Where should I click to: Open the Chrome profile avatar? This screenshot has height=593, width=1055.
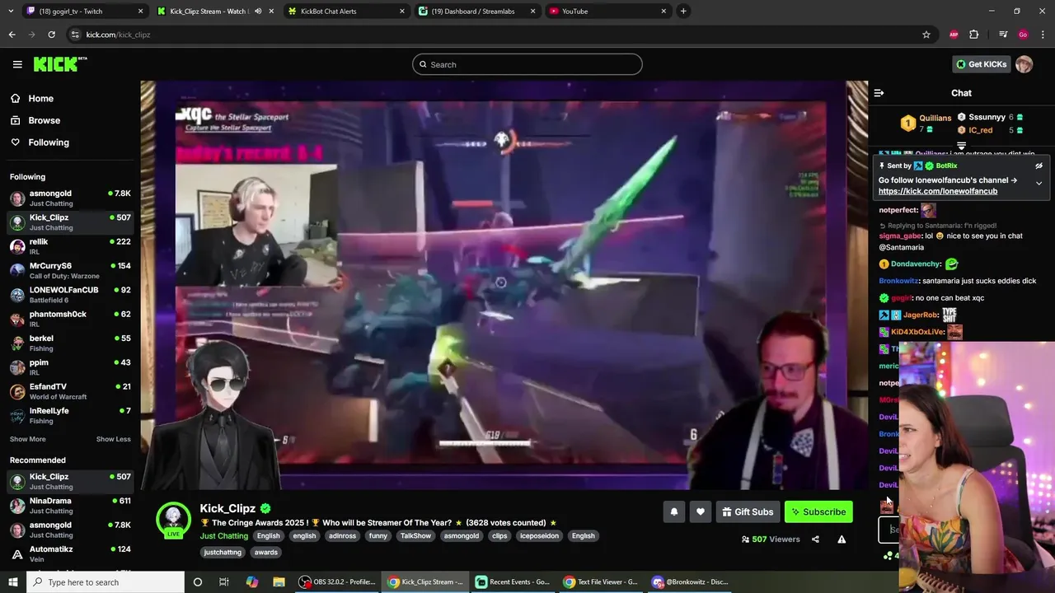[1023, 35]
